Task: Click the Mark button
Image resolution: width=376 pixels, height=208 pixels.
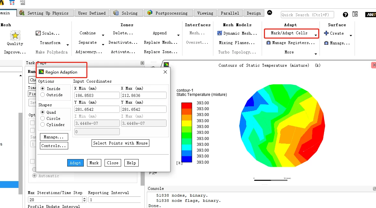Action: point(94,163)
